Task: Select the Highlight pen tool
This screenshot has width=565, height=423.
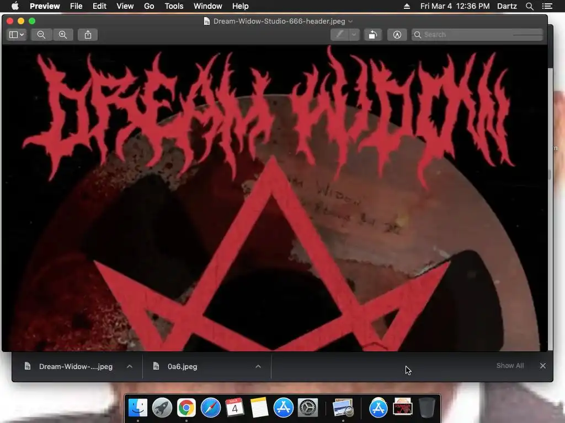Action: 339,35
